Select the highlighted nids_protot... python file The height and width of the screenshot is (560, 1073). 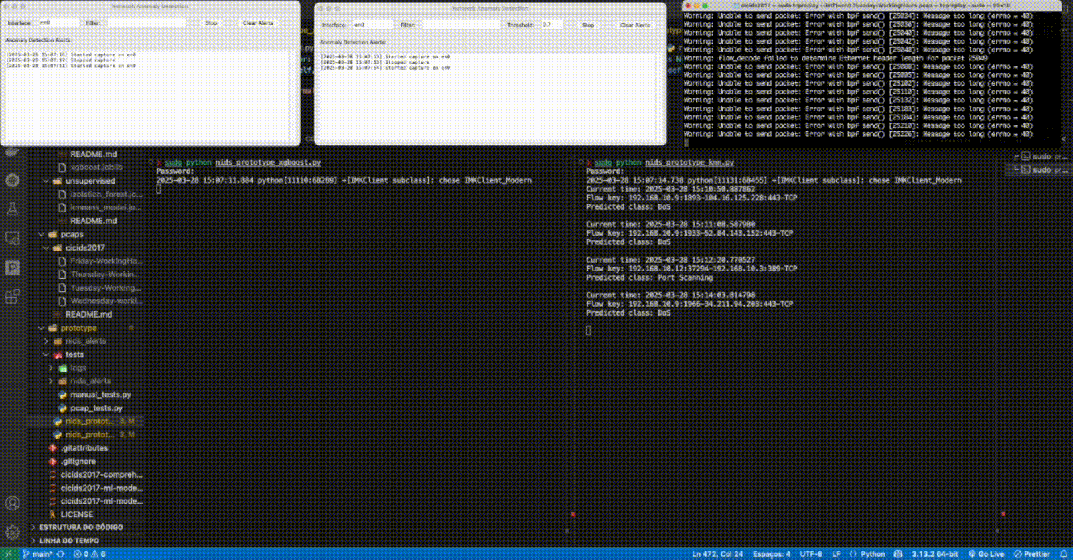pos(86,421)
